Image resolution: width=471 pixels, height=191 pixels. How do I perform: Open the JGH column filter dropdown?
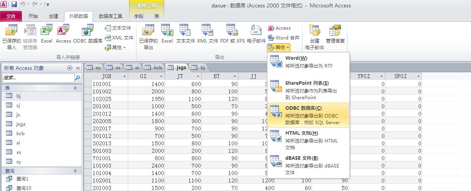coord(125,77)
